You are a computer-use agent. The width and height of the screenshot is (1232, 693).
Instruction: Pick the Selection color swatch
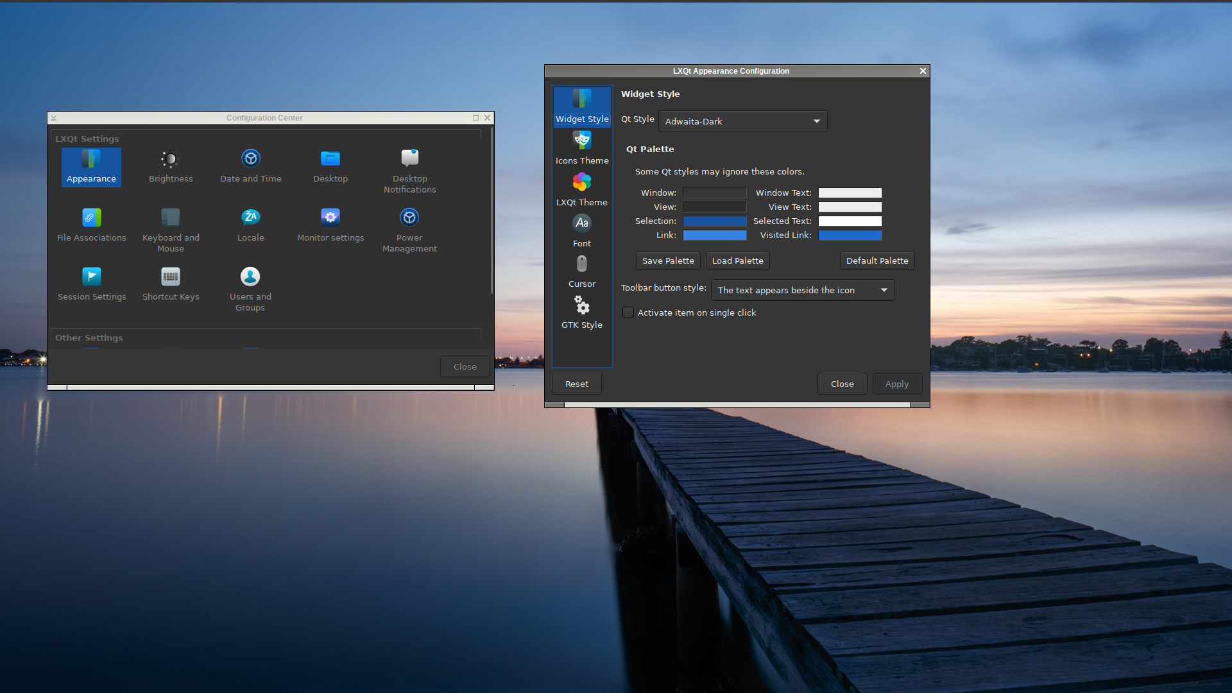(715, 221)
